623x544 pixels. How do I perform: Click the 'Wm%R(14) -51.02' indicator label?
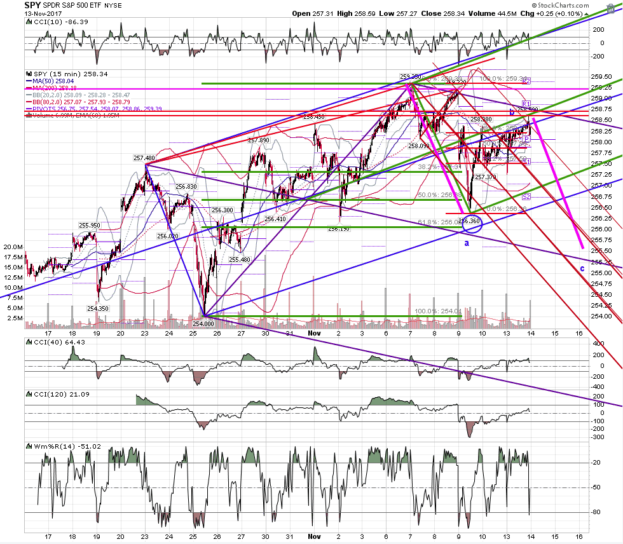point(67,446)
